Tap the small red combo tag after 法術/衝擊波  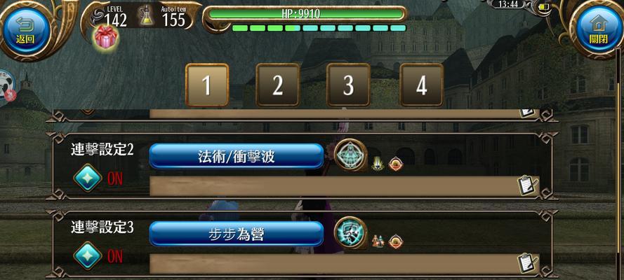(x=395, y=163)
